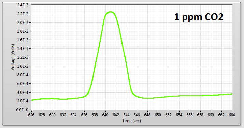244x128 pixels.
Task: Click the 650 tick label on the time axis
Action: pos(158,115)
